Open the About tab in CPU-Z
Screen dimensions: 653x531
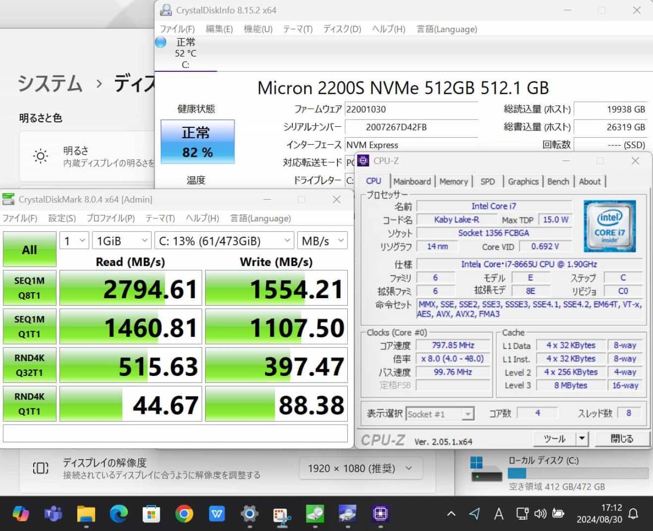pos(590,181)
